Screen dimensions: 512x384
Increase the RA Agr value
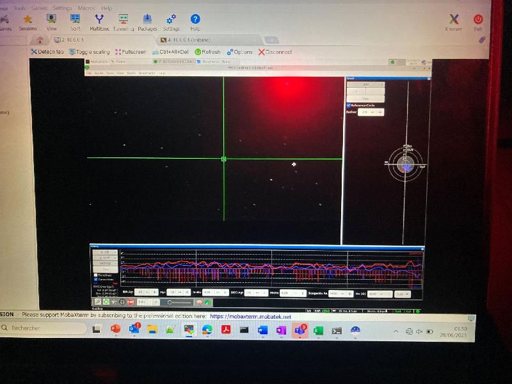point(154,292)
